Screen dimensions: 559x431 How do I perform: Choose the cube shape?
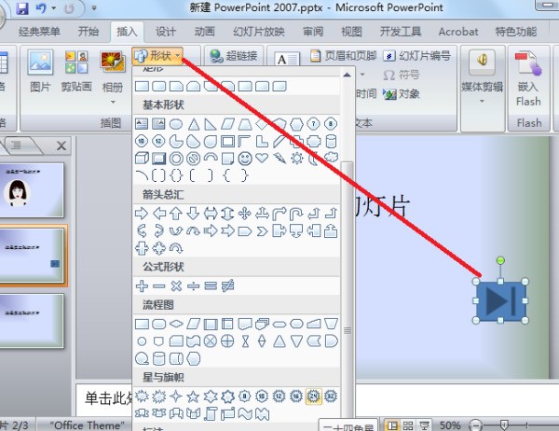pos(143,159)
